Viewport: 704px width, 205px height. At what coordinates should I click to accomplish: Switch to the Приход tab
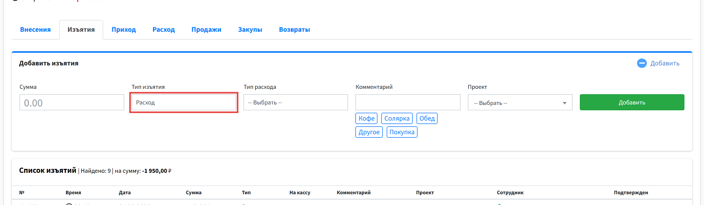[124, 30]
